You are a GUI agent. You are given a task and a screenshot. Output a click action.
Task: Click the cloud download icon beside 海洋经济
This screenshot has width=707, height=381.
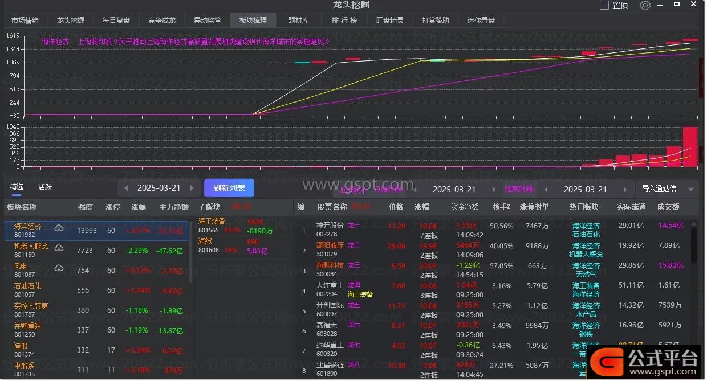pos(59,228)
